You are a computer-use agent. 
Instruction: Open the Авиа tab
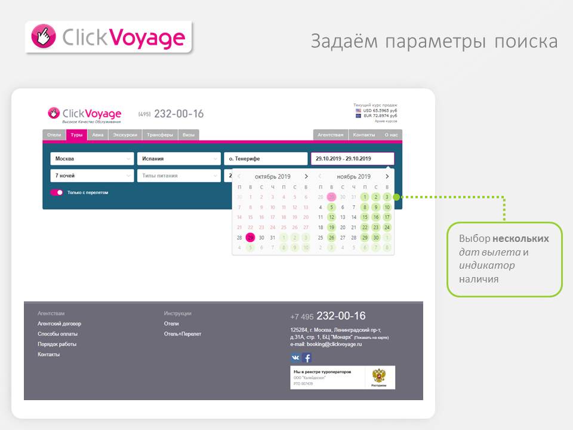(x=97, y=135)
